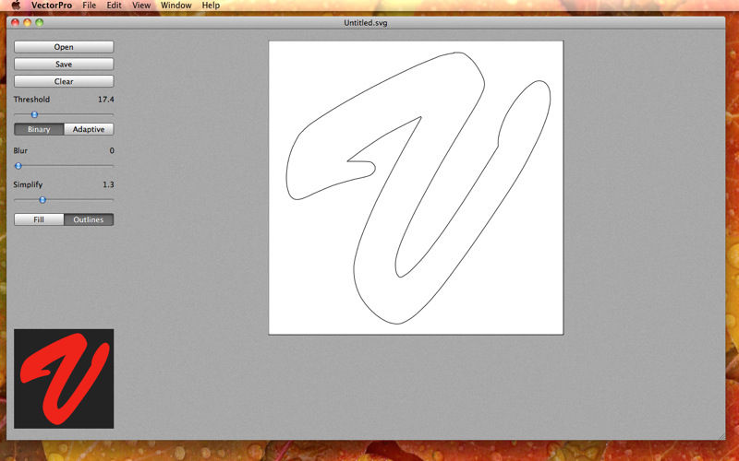Minimize the window with yellow button
The height and width of the screenshot is (461, 739).
pos(28,22)
